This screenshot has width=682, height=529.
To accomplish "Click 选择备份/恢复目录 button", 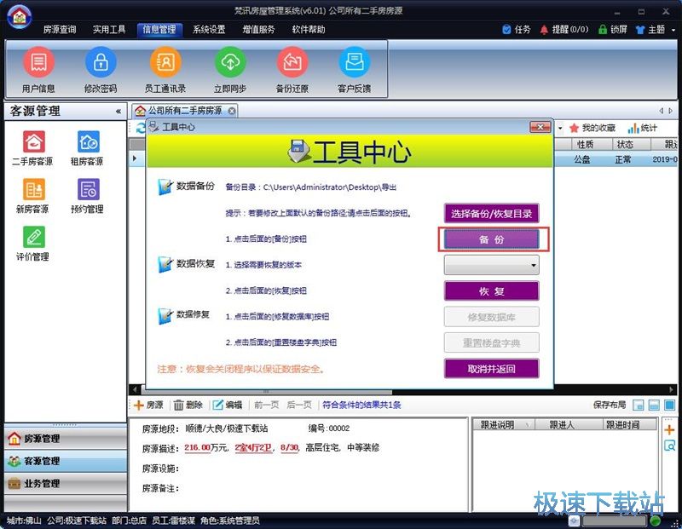I will coord(492,214).
